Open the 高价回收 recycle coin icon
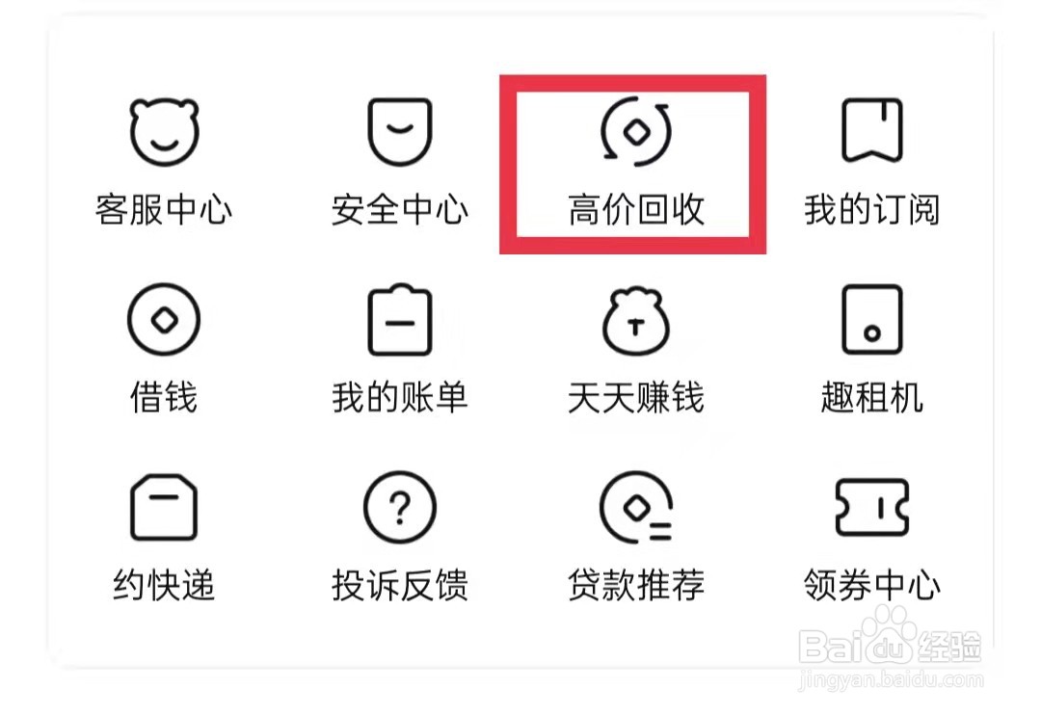This screenshot has width=1041, height=715. click(636, 131)
